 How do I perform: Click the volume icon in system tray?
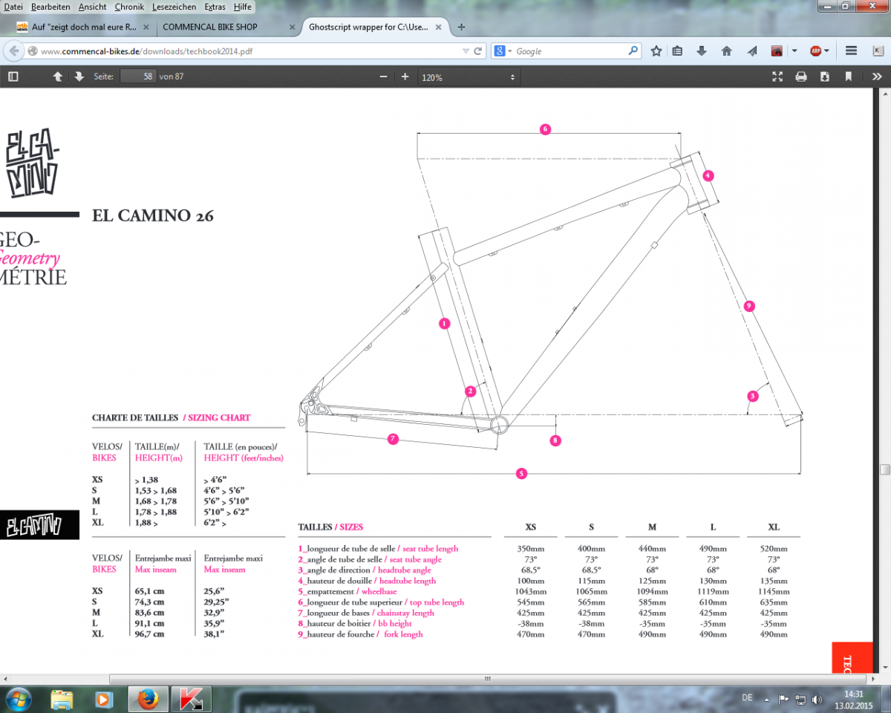pyautogui.click(x=817, y=699)
